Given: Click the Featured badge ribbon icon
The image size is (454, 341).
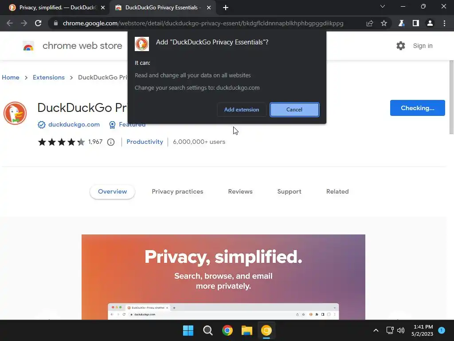Looking at the screenshot, I should point(112,125).
